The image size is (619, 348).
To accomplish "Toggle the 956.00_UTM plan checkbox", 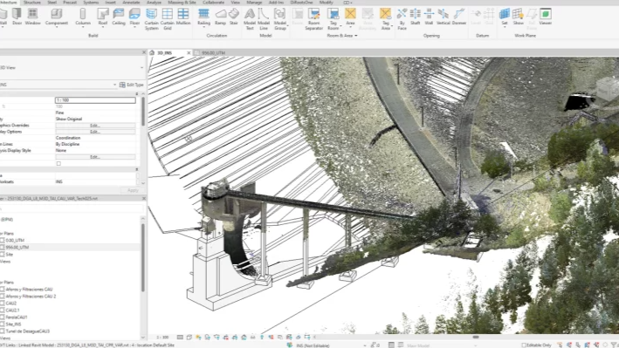I will point(3,248).
